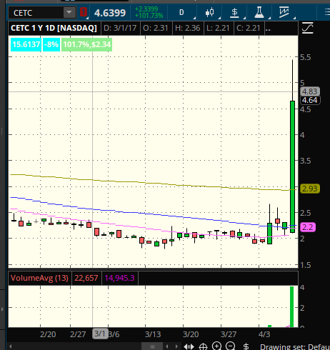Open the candlestick chart style menu
This screenshot has height=350, width=330.
210,13
